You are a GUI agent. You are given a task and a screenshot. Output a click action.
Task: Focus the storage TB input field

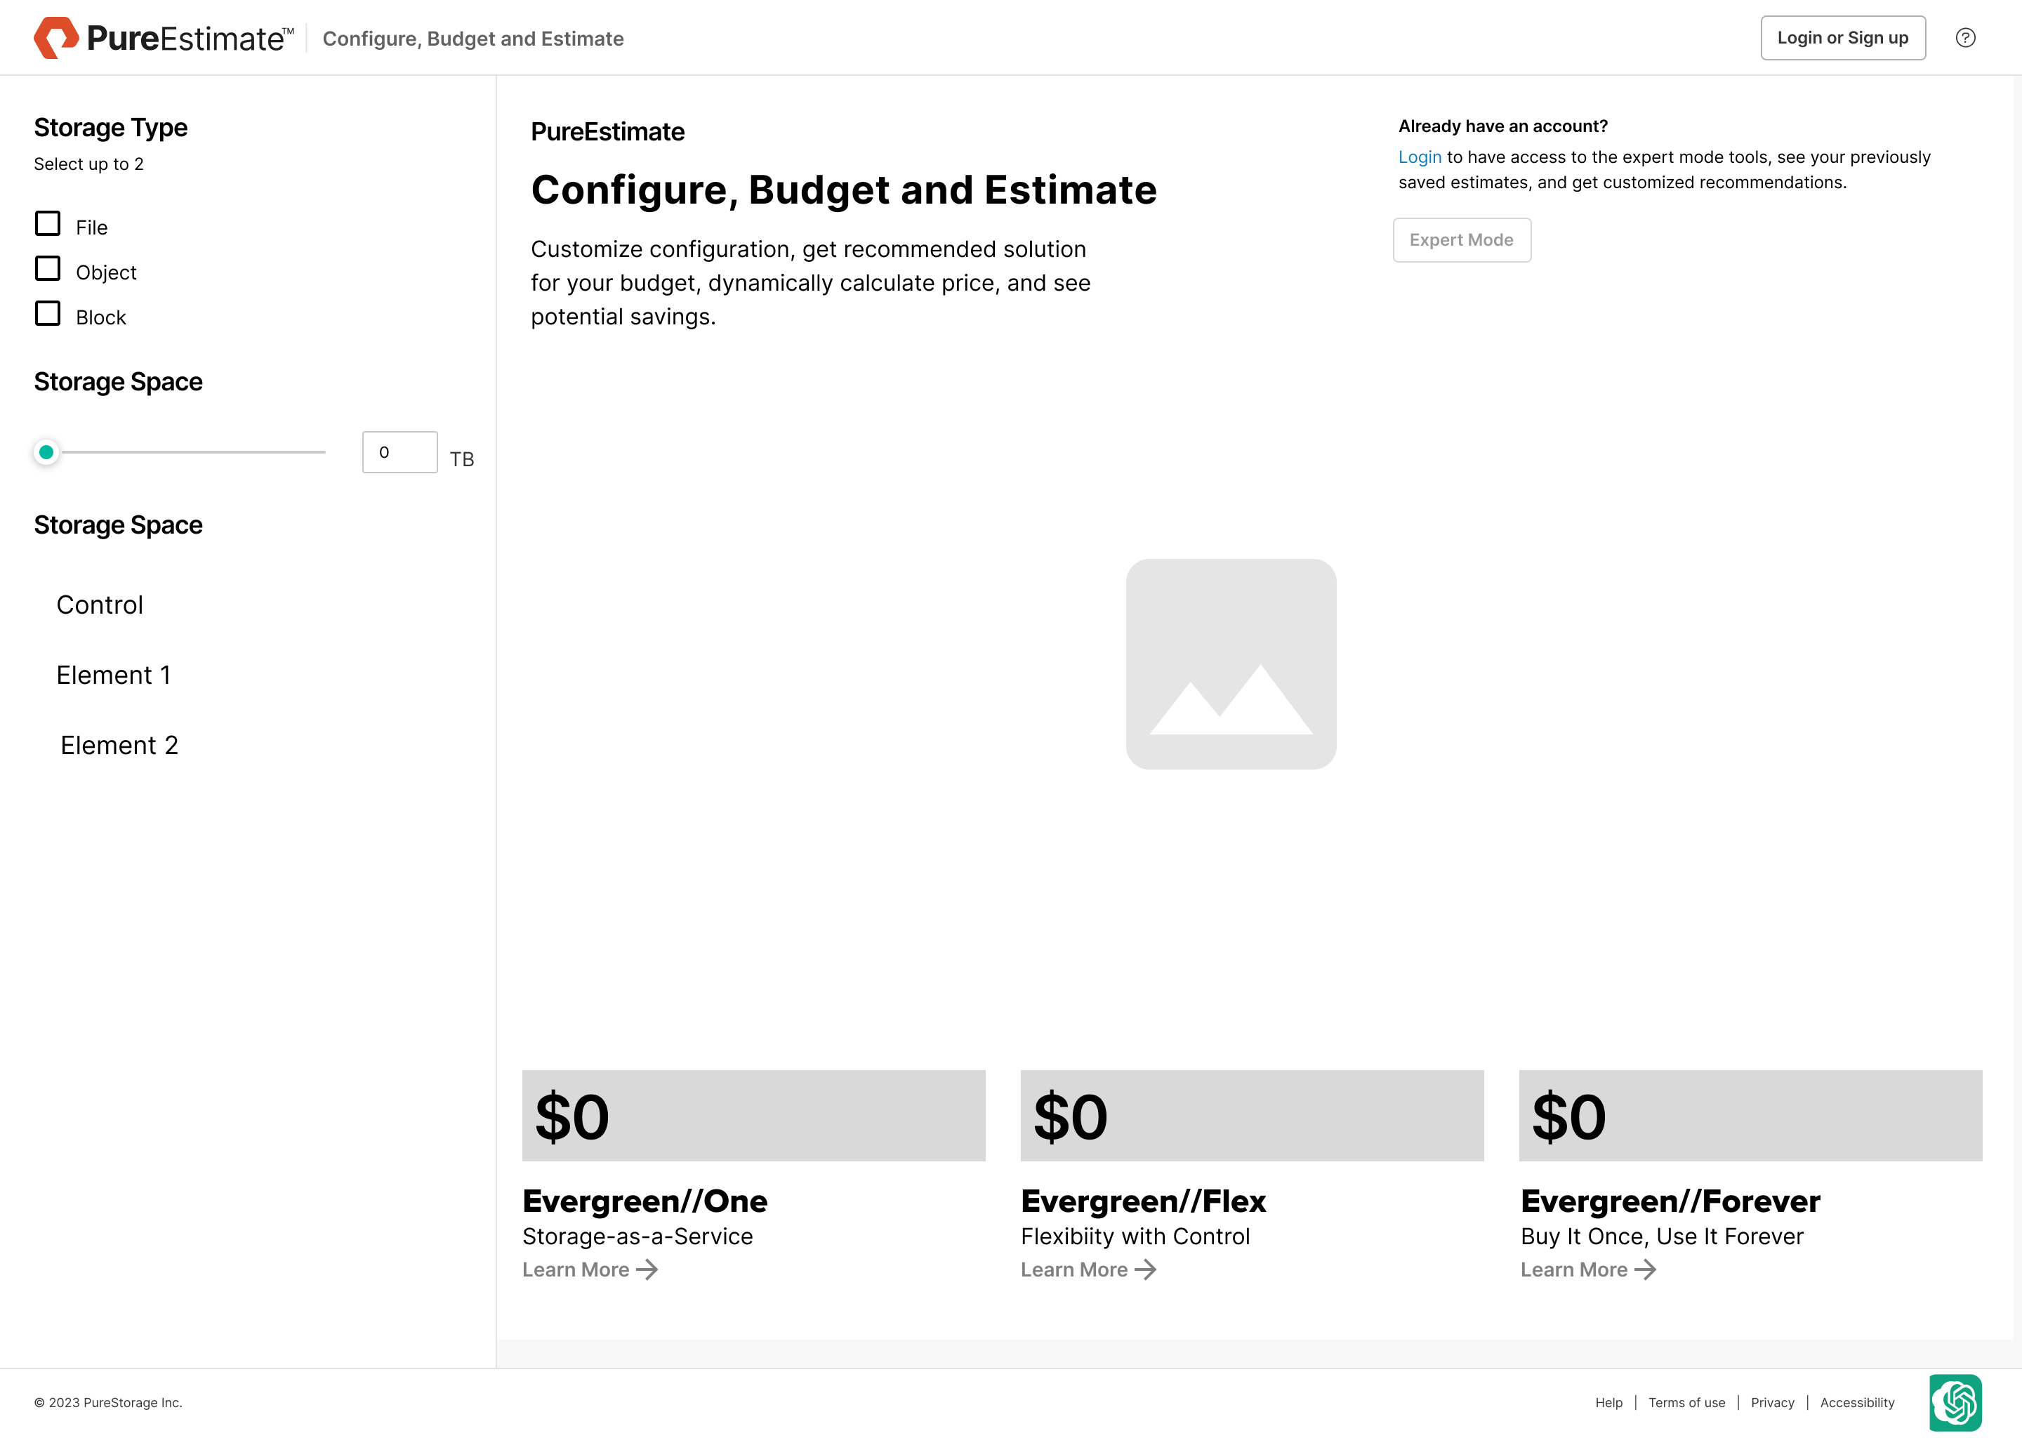[x=399, y=452]
